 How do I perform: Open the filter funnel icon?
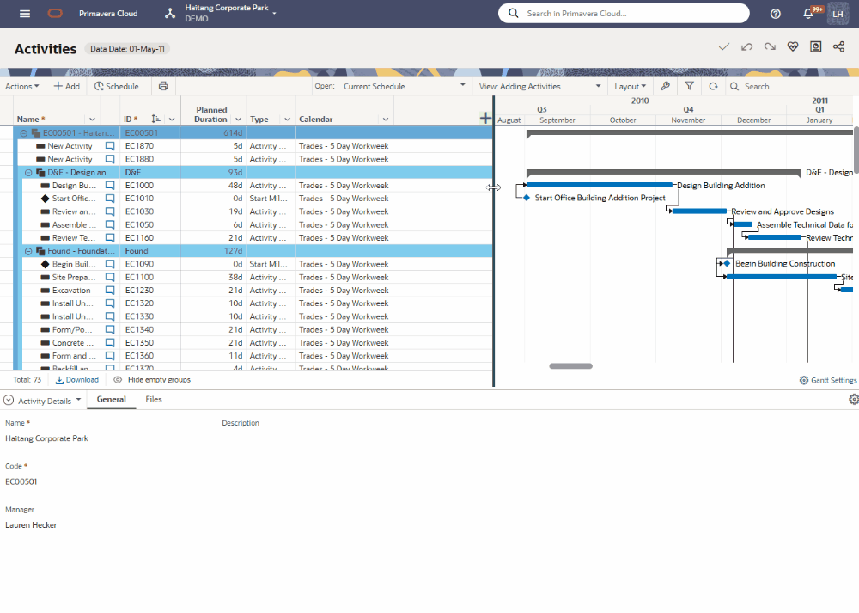(x=689, y=86)
